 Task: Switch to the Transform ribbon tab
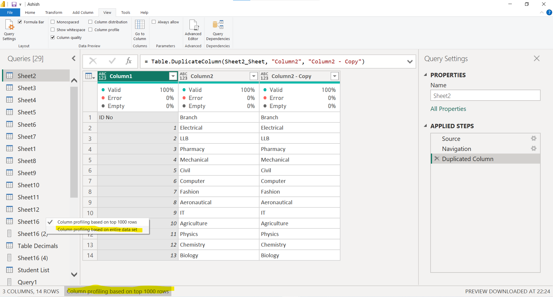[54, 12]
